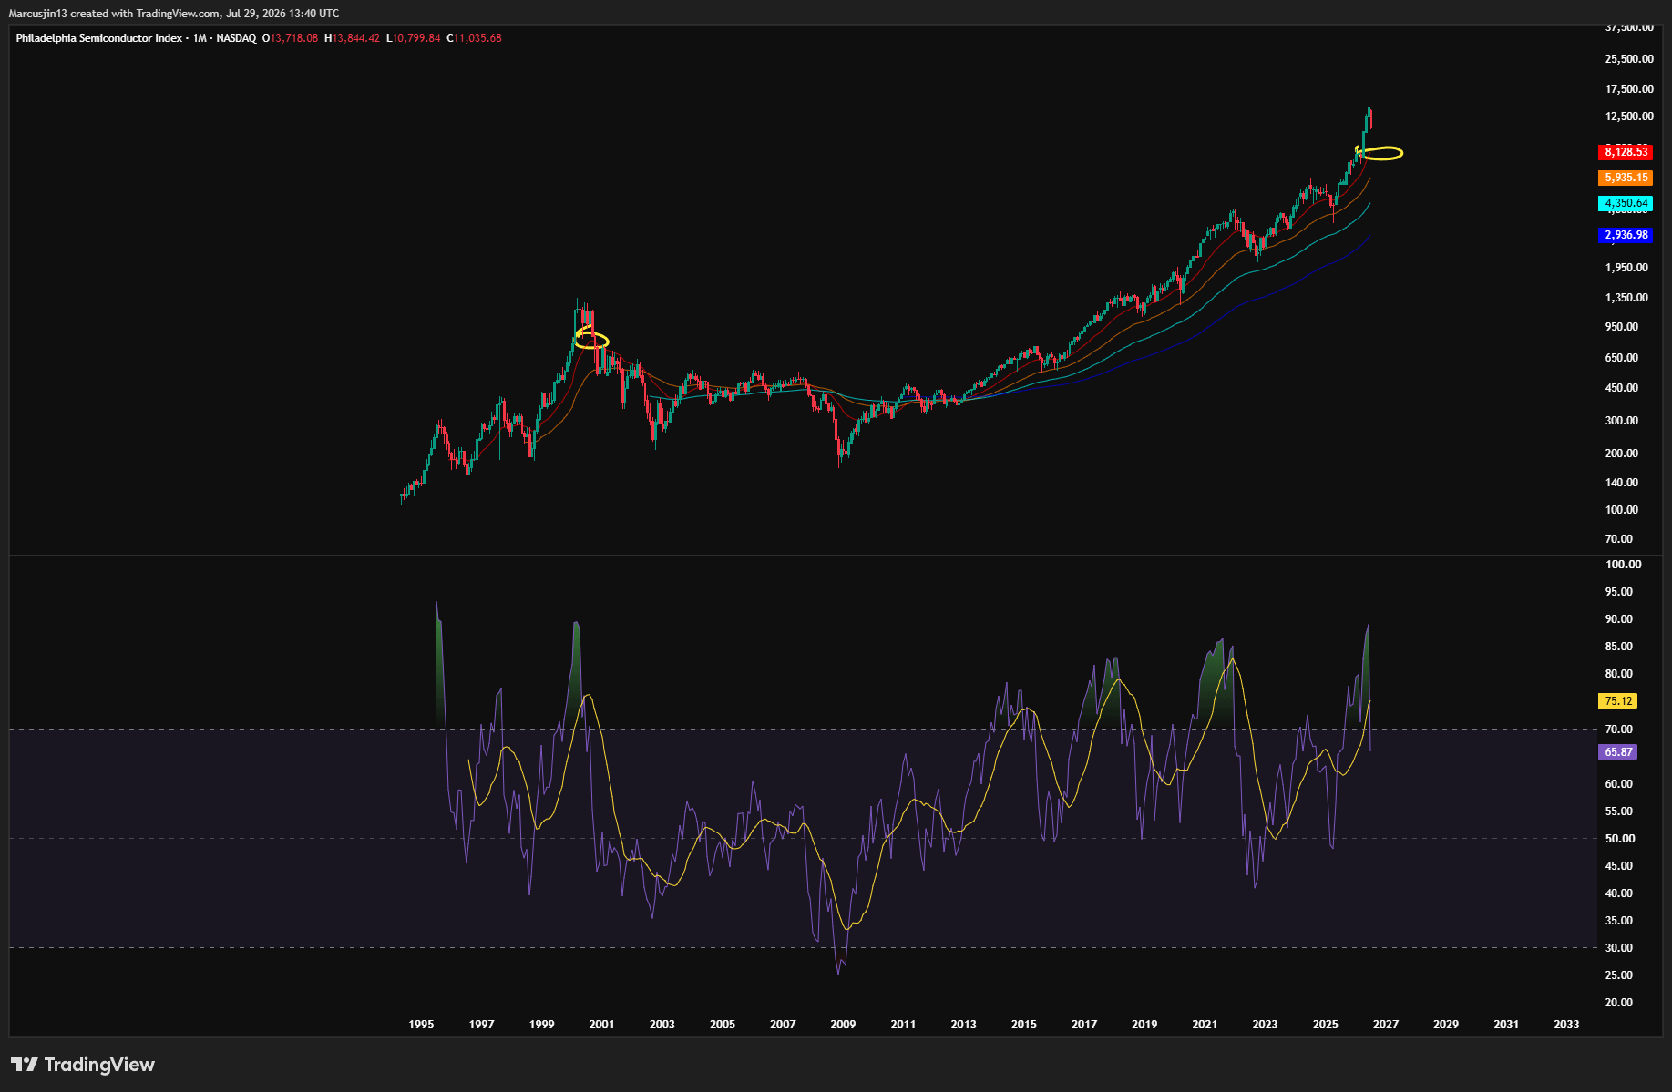Click the orange 5,935.15 price label

[1626, 178]
